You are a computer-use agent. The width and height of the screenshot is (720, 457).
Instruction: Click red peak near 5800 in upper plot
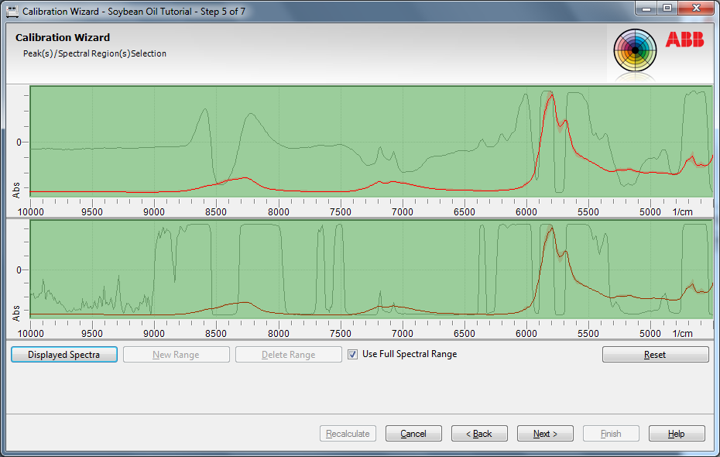point(550,96)
